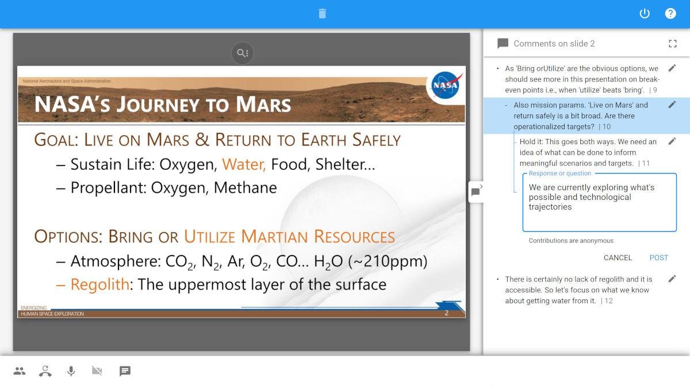Viewport: 690px width, 386px height.
Task: Open the slide search/zoom options button
Action: 242,53
